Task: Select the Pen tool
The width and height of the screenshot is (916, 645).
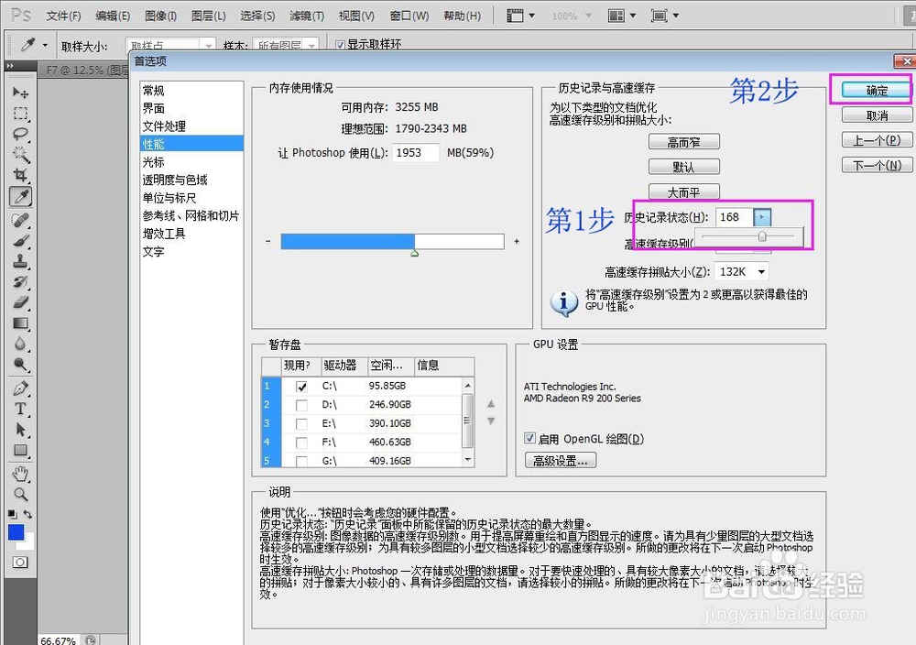Action: tap(20, 388)
